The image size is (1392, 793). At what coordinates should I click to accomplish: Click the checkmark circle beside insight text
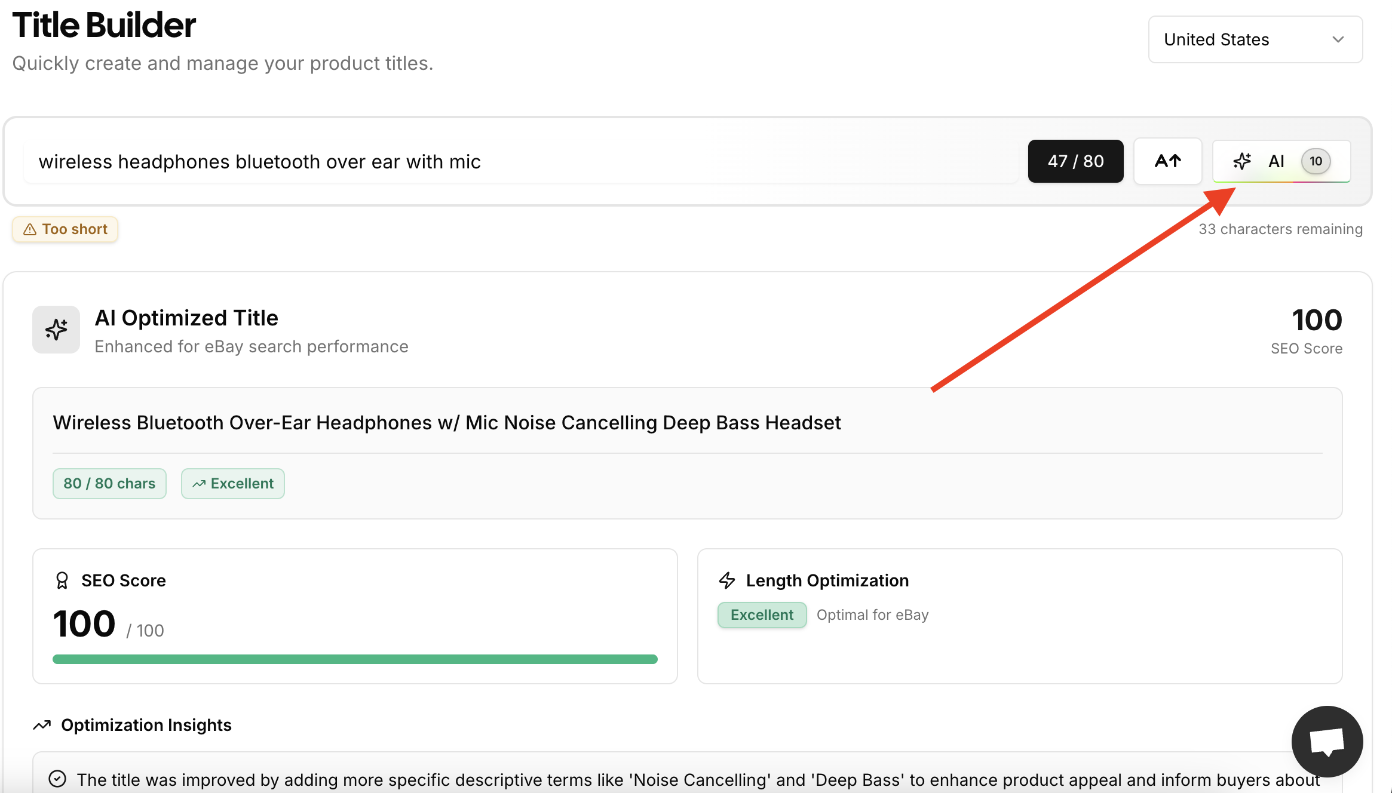click(x=57, y=779)
